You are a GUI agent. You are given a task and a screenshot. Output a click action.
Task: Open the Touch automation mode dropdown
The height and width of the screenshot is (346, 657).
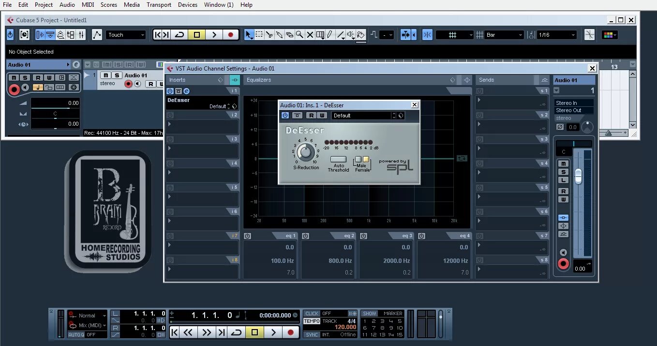click(x=125, y=35)
